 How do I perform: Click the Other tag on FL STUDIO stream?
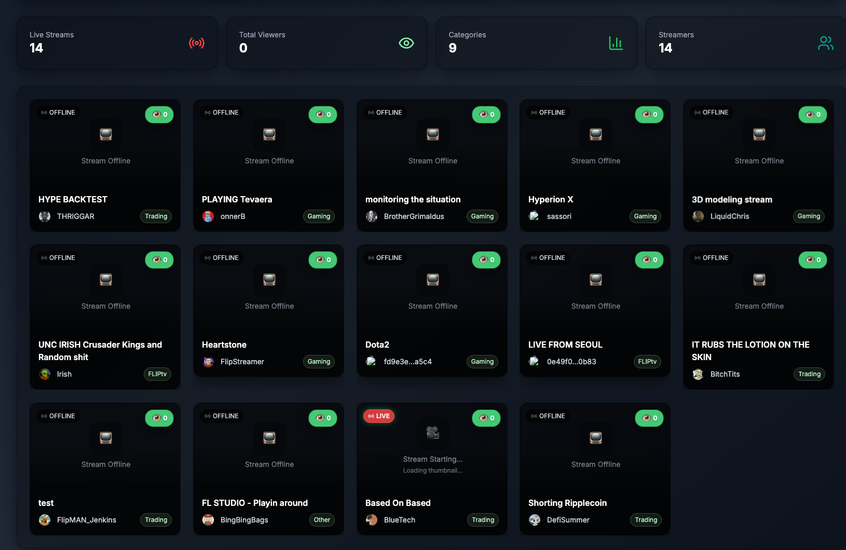pos(322,520)
